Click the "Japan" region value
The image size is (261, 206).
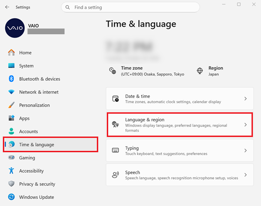tap(214, 74)
